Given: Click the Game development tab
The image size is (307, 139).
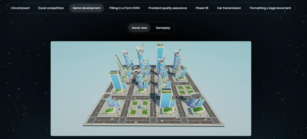Looking at the screenshot, I should [x=86, y=8].
